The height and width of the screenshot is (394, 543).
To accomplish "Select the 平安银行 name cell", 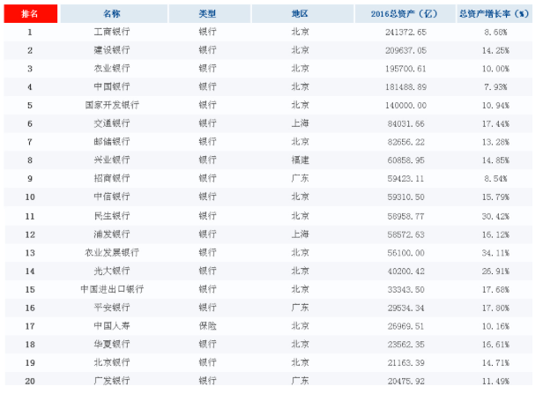I will click(112, 308).
